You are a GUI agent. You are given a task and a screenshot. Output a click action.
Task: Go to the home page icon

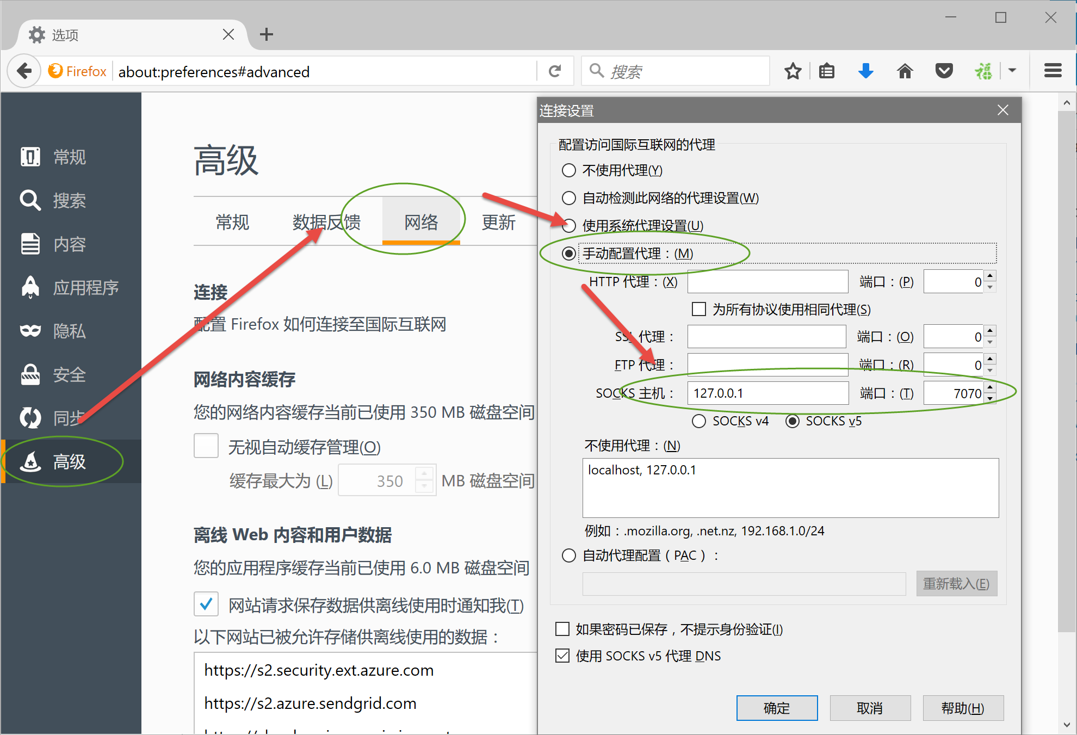pyautogui.click(x=905, y=71)
